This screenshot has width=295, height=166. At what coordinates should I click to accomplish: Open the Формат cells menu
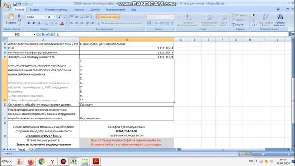coord(239,24)
